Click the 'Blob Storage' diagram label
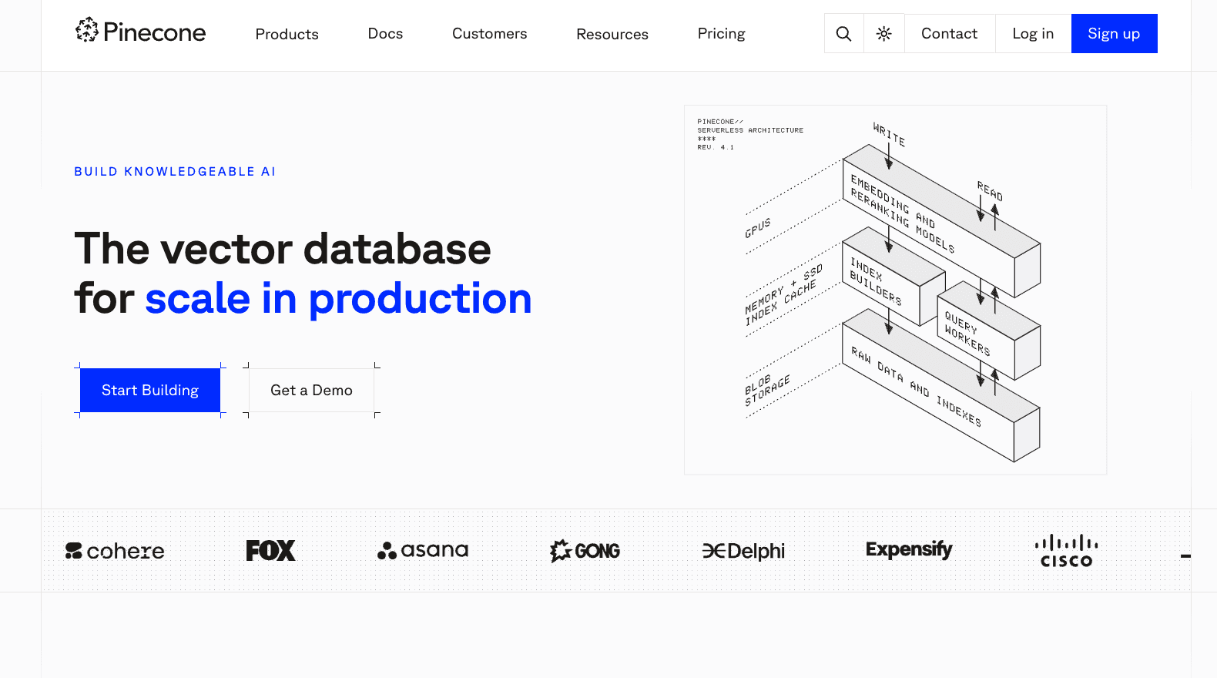Screen dimensions: 1217x678 tap(767, 390)
